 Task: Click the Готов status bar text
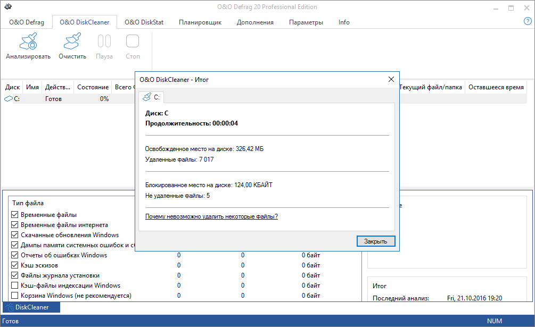11,321
